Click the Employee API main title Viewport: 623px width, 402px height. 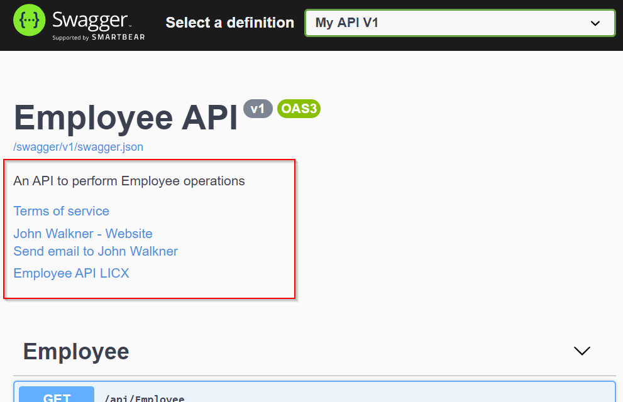coord(126,117)
